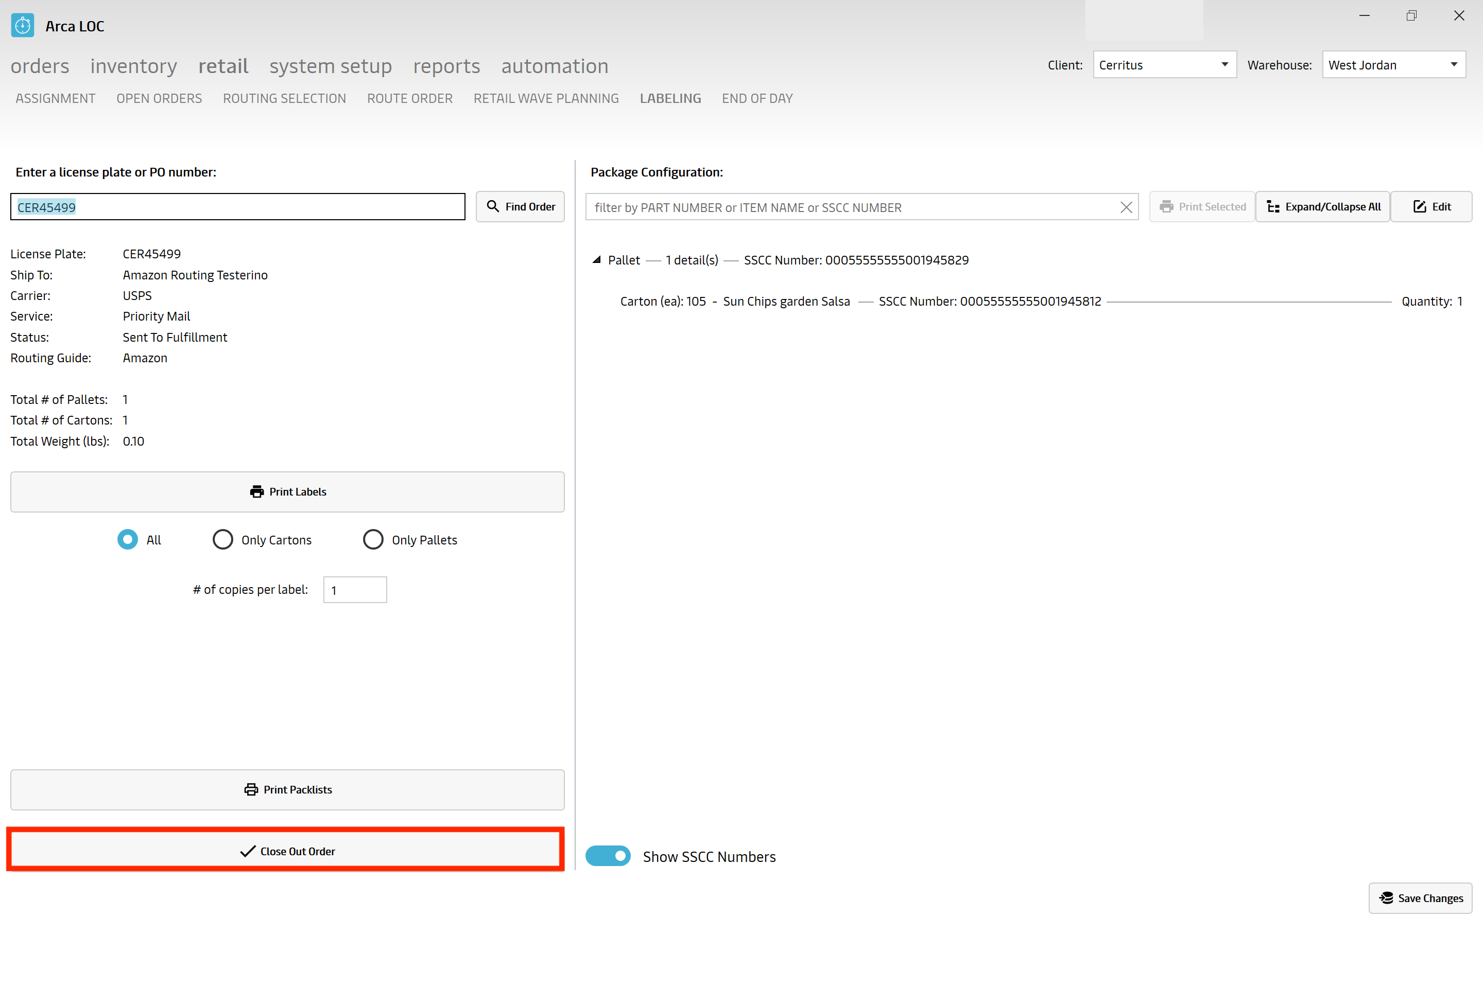Image resolution: width=1483 pixels, height=988 pixels.
Task: Click the Save Changes button
Action: point(1421,898)
